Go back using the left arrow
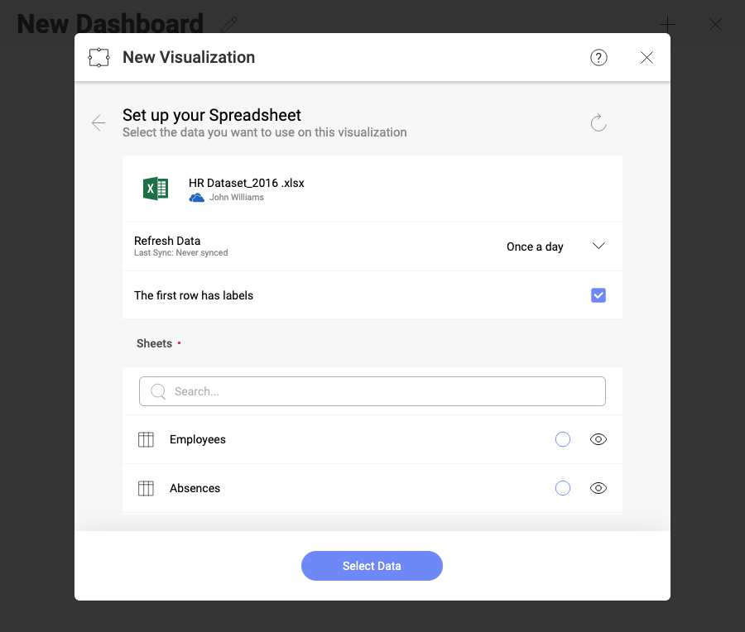The height and width of the screenshot is (632, 745). coord(99,123)
